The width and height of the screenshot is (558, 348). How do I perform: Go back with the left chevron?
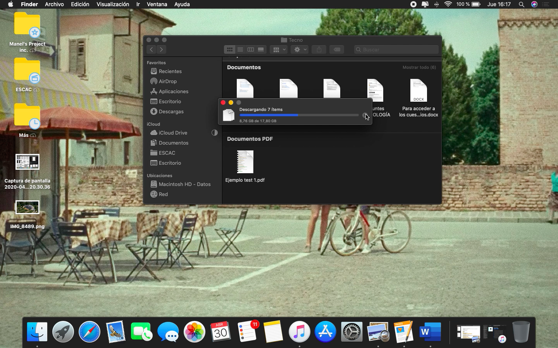[152, 49]
